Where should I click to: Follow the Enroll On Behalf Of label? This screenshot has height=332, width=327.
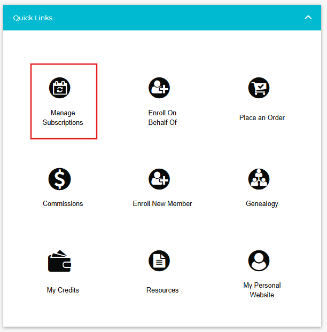tap(162, 118)
